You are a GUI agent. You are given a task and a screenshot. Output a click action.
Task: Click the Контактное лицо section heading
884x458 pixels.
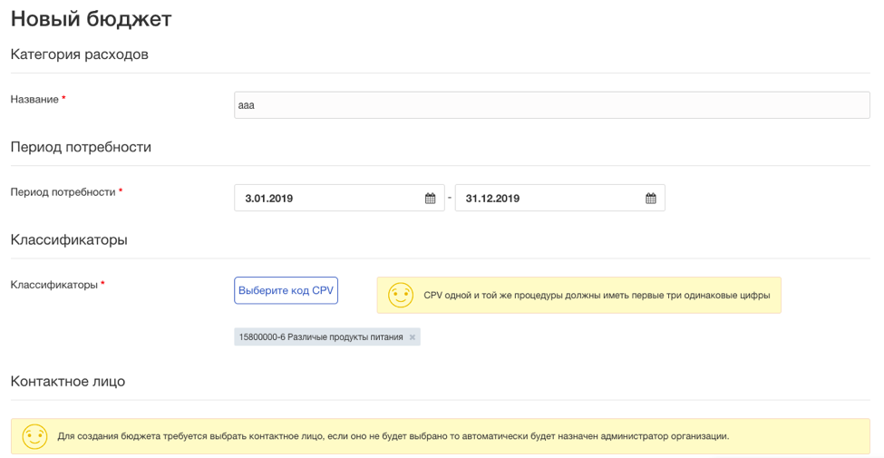click(x=68, y=381)
